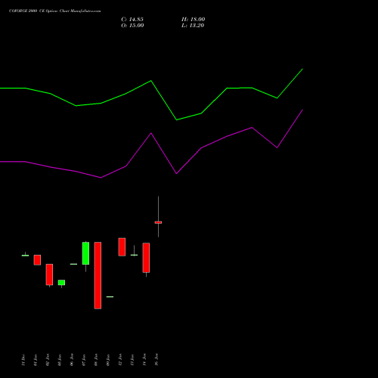Click the red candlestick for 02 Jan

(x=49, y=274)
